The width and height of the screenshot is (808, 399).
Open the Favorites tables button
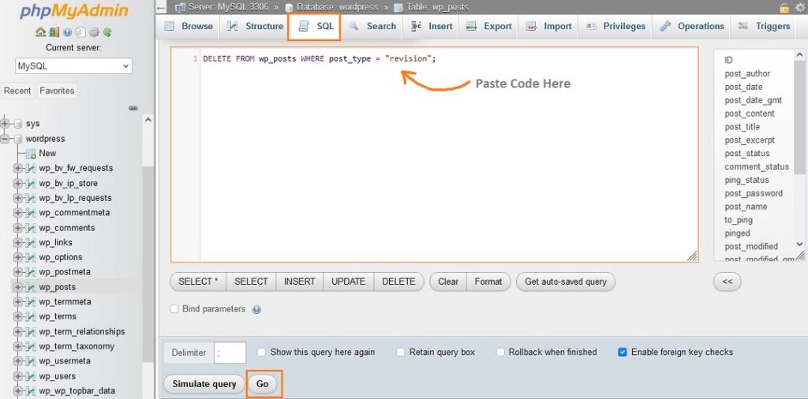pyautogui.click(x=57, y=91)
